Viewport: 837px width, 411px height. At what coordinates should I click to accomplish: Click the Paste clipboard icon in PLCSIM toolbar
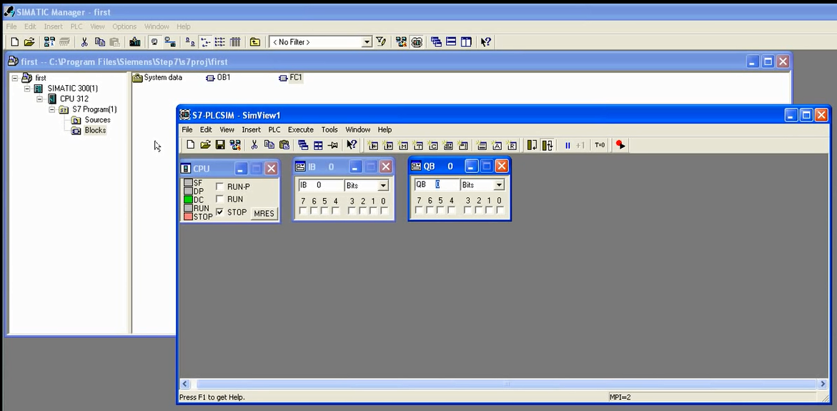pyautogui.click(x=284, y=144)
